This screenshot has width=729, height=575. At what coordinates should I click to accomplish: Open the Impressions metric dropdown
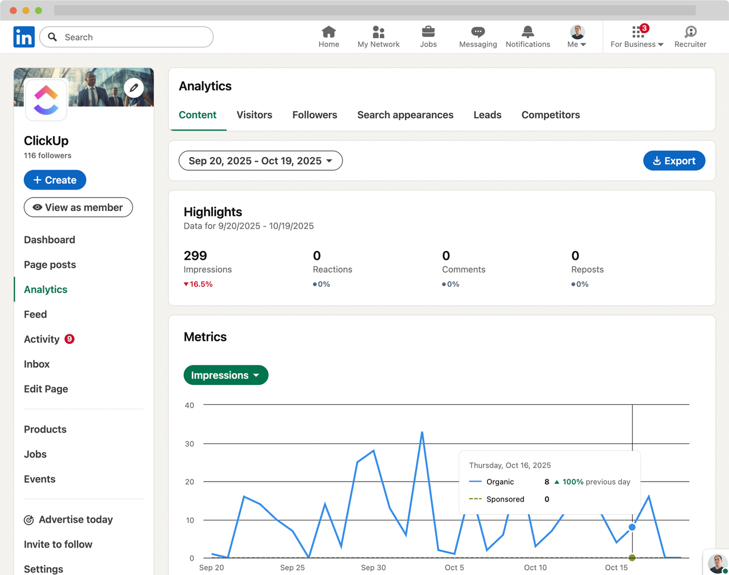click(226, 375)
